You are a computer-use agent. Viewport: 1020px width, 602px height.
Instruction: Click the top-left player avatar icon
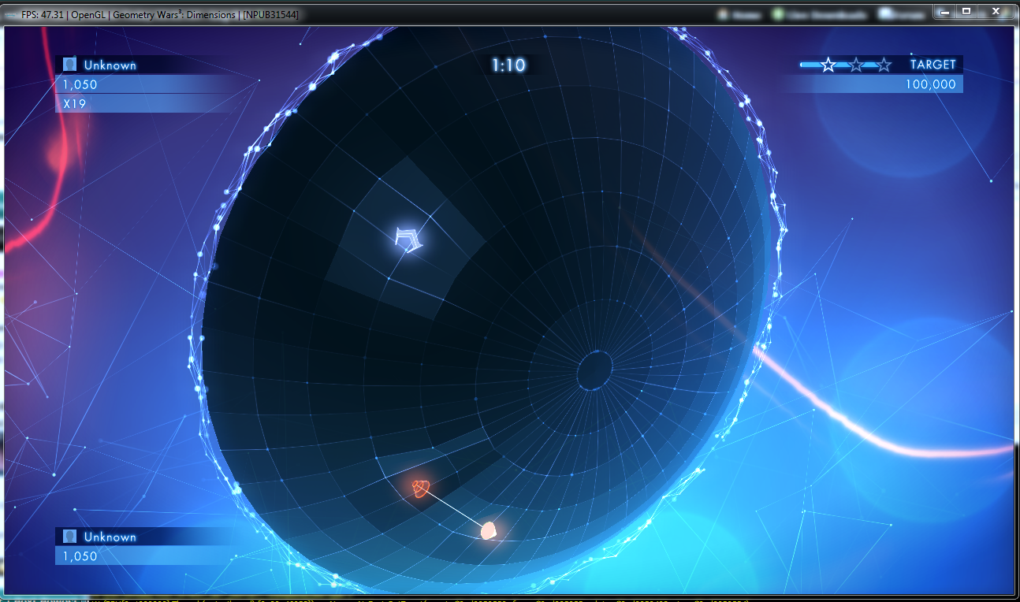pyautogui.click(x=70, y=65)
